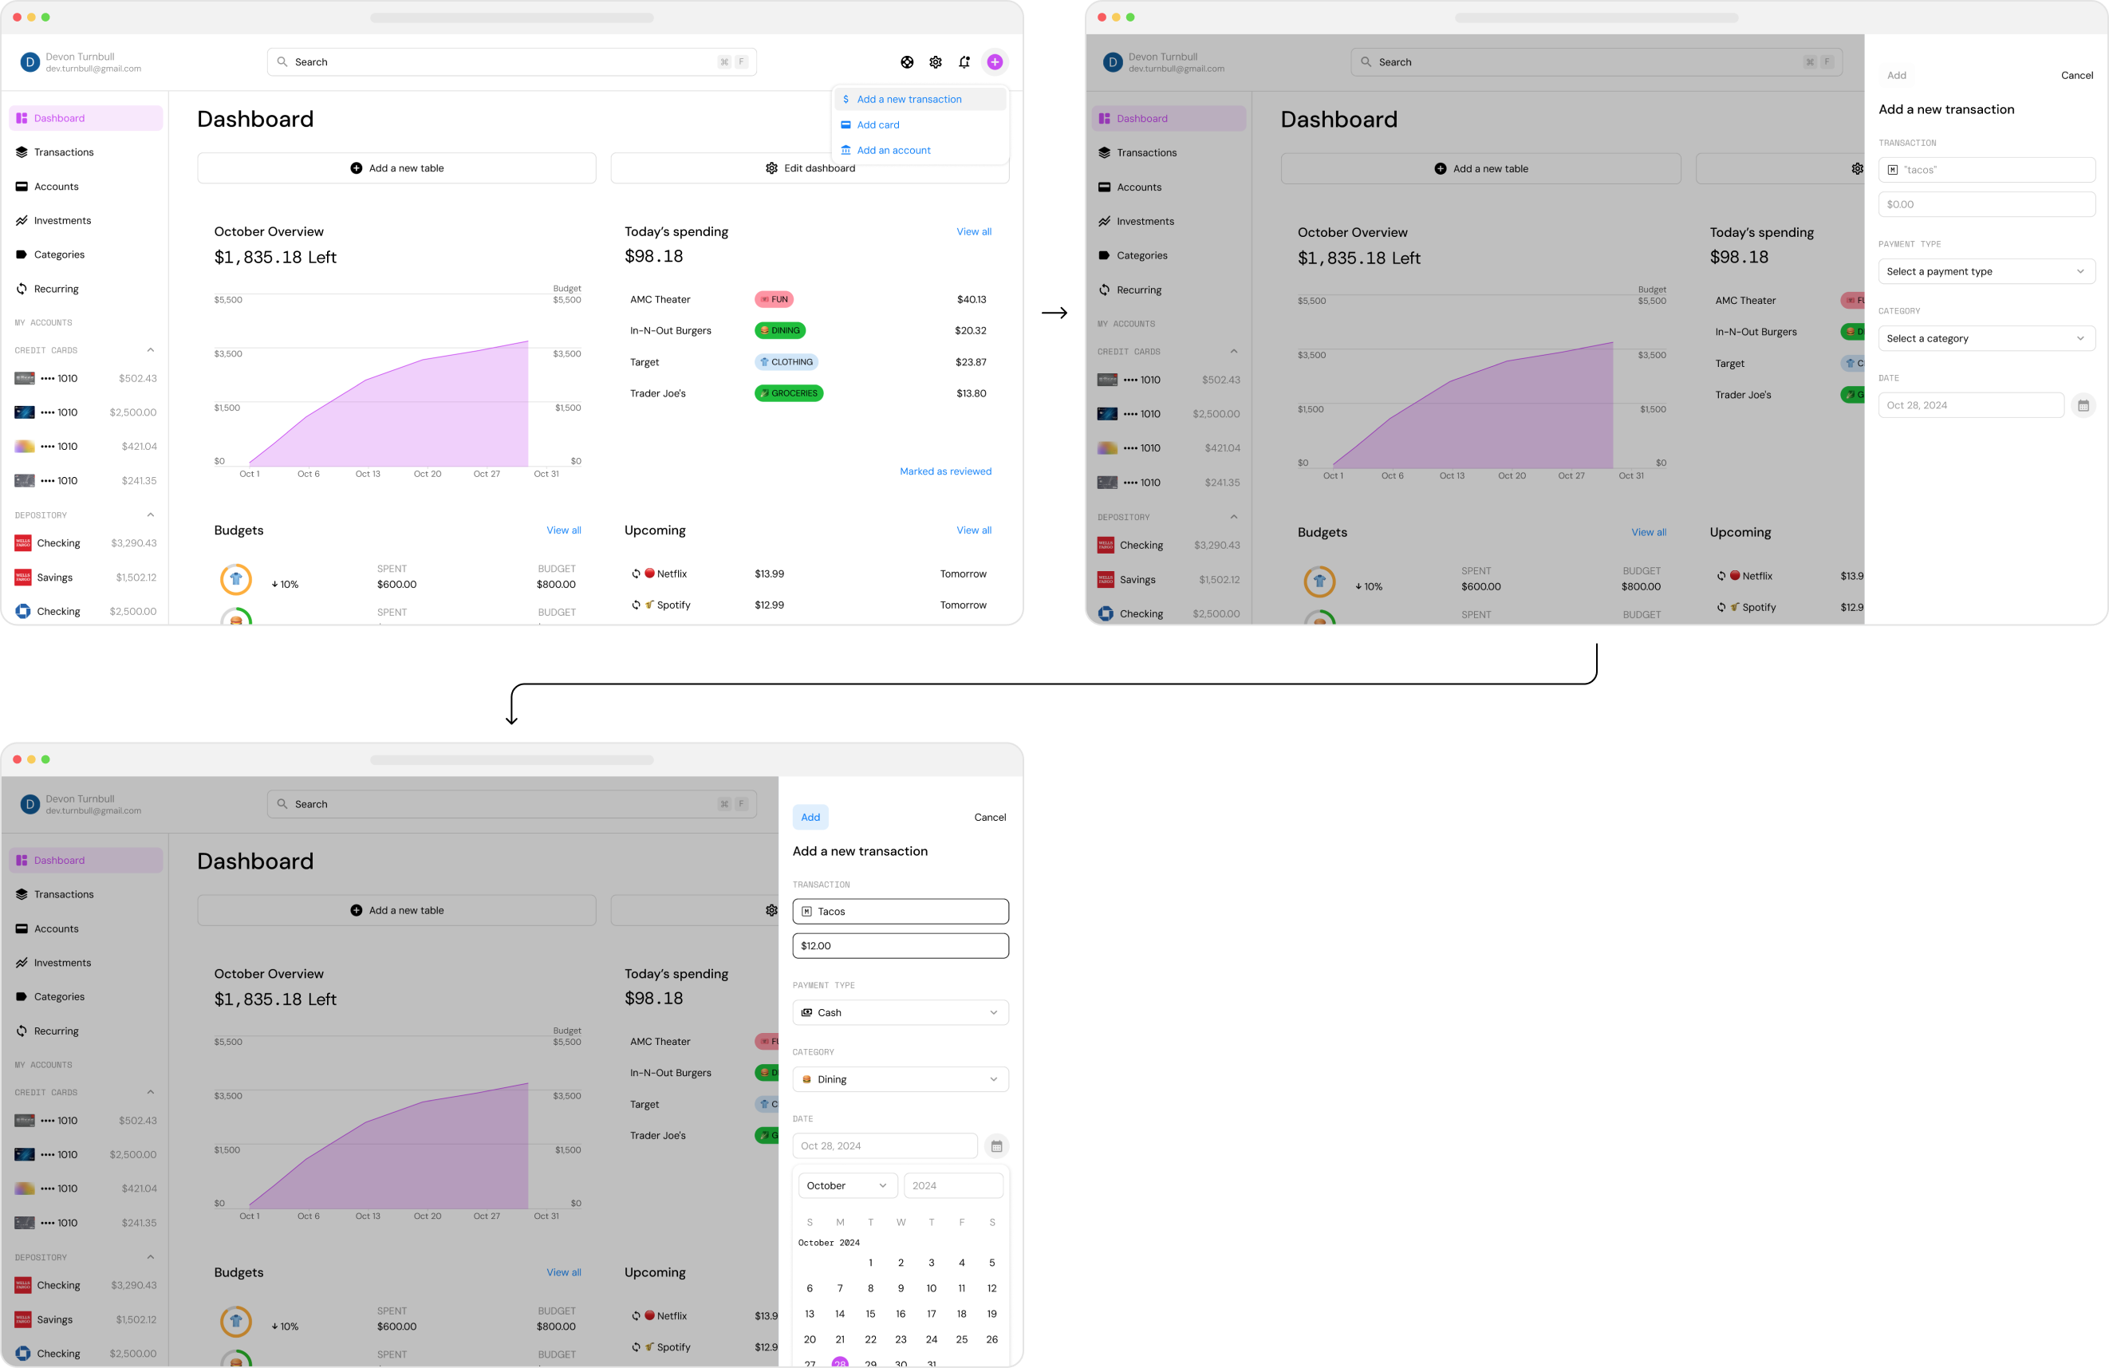Click the CLOTHING tag on Target
Viewport: 2109px width, 1368px height.
tap(787, 362)
